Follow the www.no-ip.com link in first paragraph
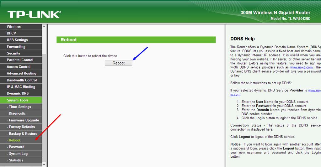The height and width of the screenshot is (167, 321). point(301,67)
